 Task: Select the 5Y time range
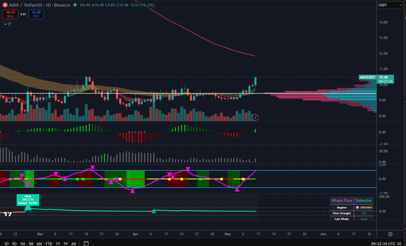tap(65, 244)
